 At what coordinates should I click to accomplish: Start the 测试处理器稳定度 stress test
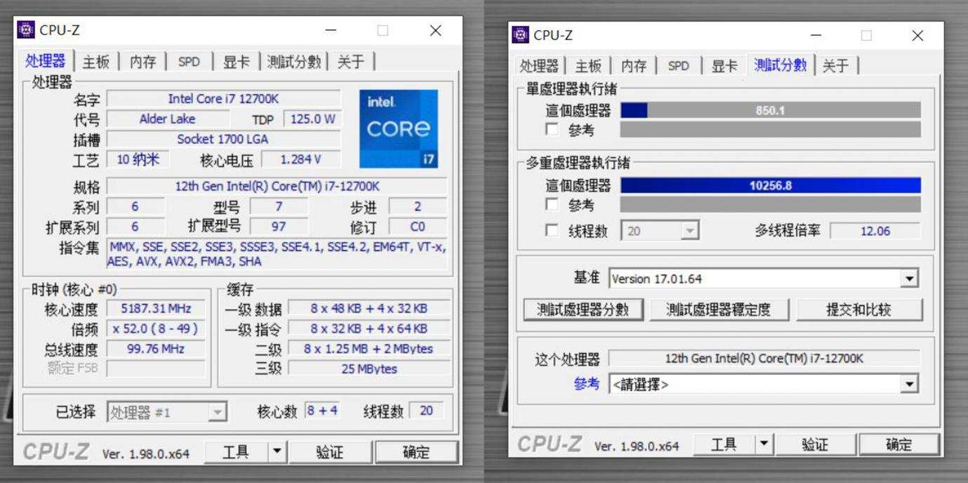(721, 310)
